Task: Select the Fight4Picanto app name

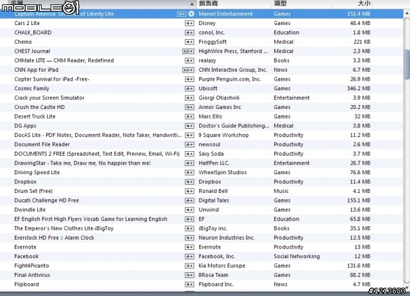Action: (x=31, y=266)
